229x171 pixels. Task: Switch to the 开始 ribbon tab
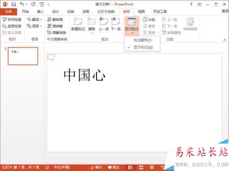click(x=25, y=11)
